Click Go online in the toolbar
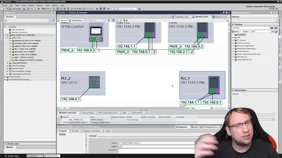 pos(76,9)
